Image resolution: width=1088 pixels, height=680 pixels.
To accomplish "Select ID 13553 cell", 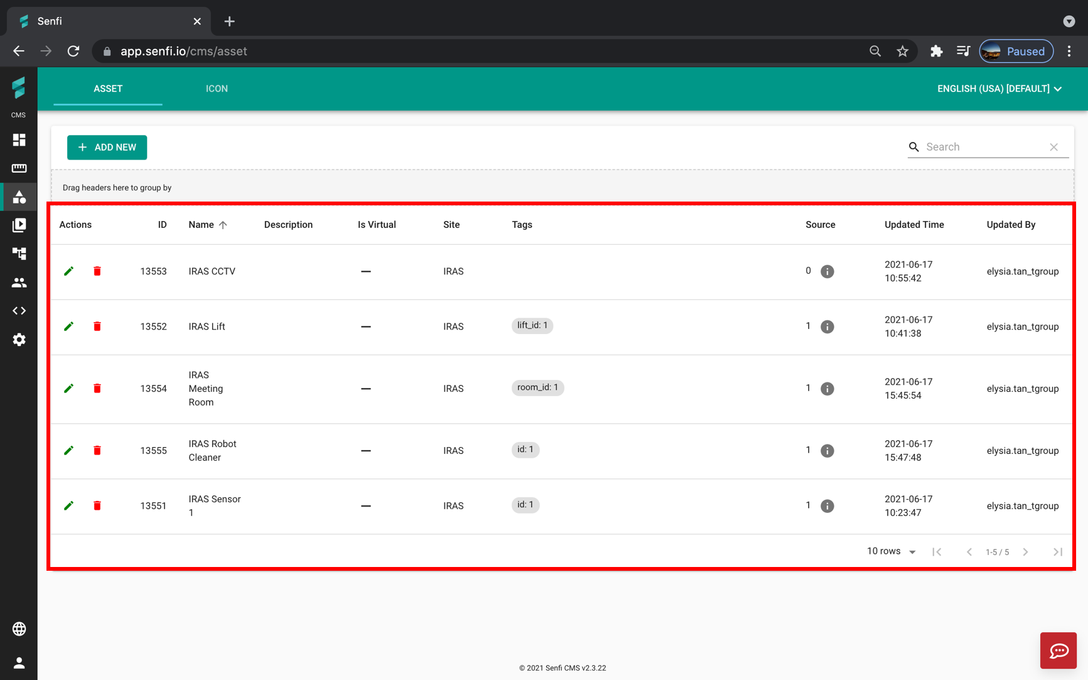I will 153,271.
